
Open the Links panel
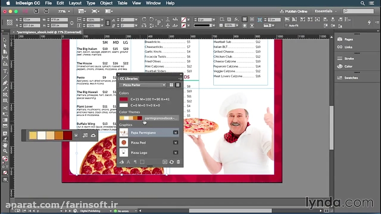tap(345, 47)
